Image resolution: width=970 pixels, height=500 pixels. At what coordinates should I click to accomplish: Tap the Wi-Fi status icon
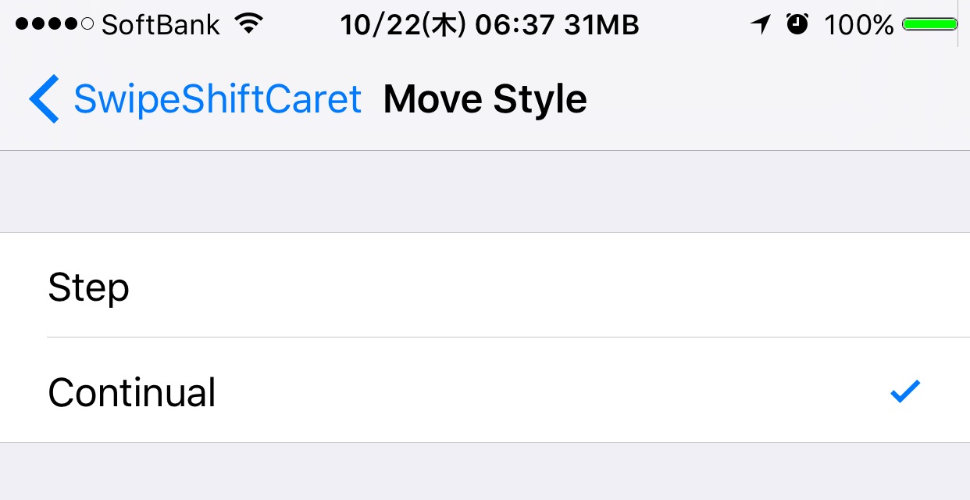tap(248, 25)
